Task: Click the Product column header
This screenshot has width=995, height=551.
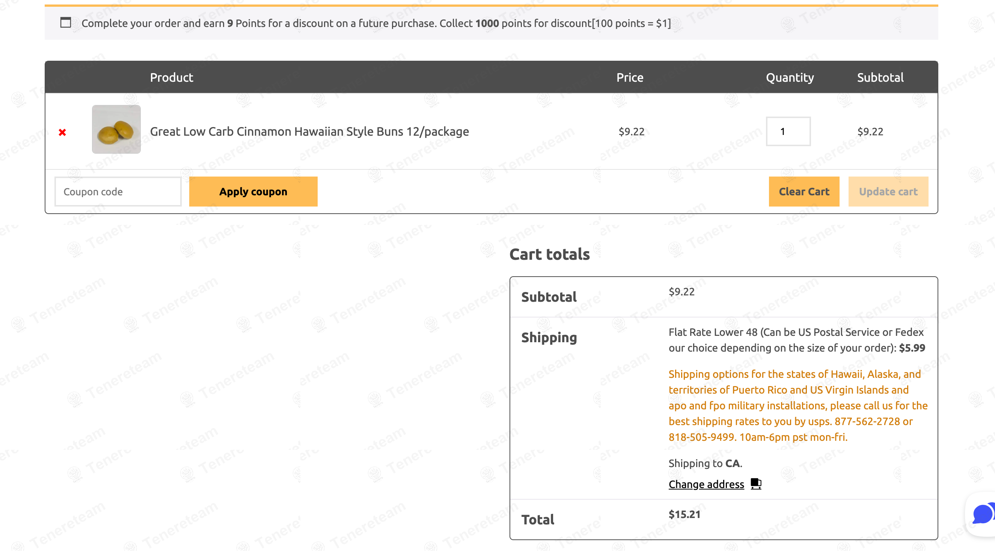Action: point(172,78)
